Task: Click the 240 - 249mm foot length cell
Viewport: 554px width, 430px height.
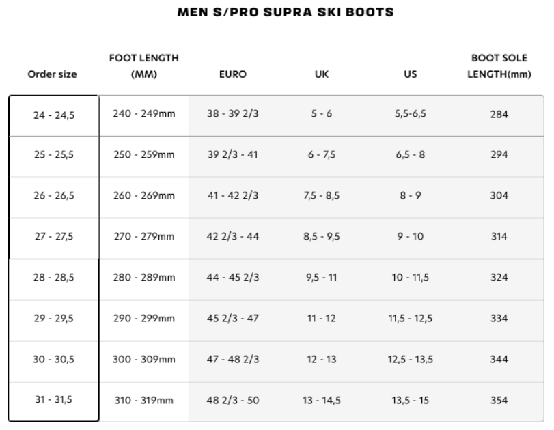Action: (144, 114)
